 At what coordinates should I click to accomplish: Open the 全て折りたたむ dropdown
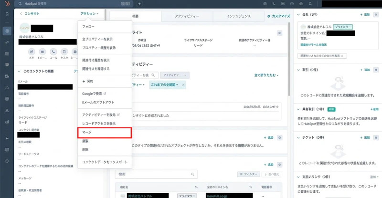tap(266, 75)
